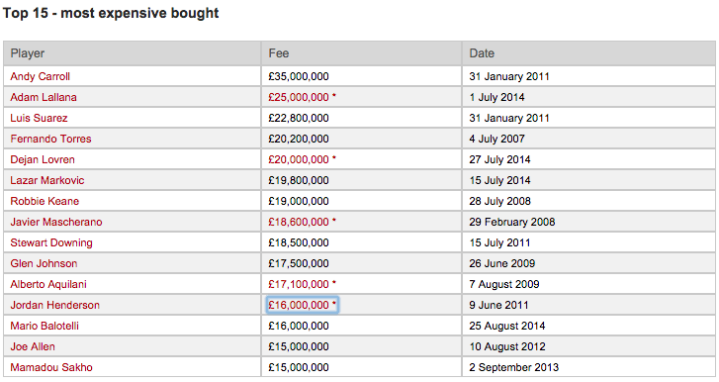Click the Mamadou Sakho link
719x382 pixels.
pyautogui.click(x=51, y=367)
